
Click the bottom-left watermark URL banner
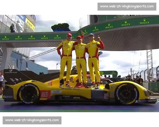point(32,120)
